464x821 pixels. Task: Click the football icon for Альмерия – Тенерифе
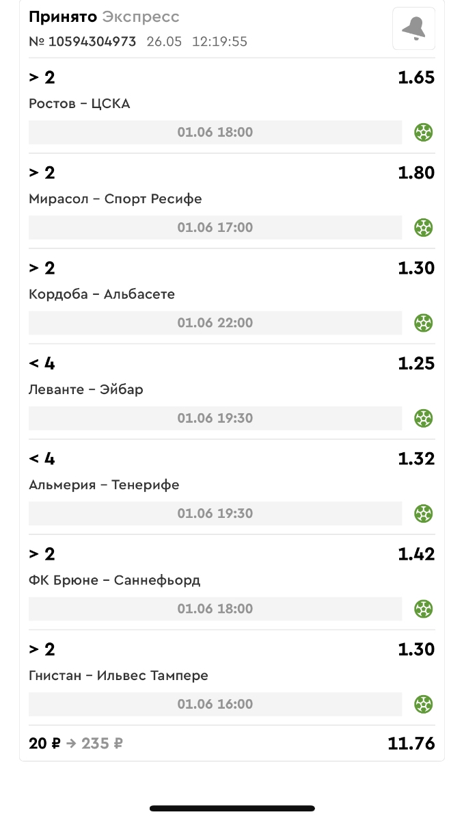[424, 513]
